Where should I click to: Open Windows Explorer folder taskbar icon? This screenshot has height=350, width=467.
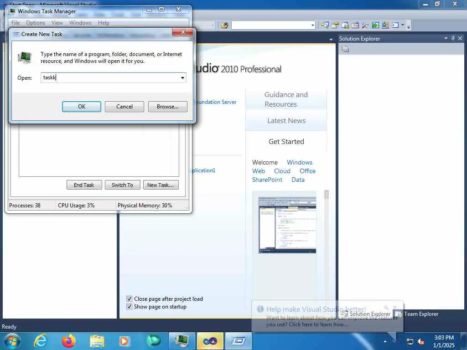(97, 341)
